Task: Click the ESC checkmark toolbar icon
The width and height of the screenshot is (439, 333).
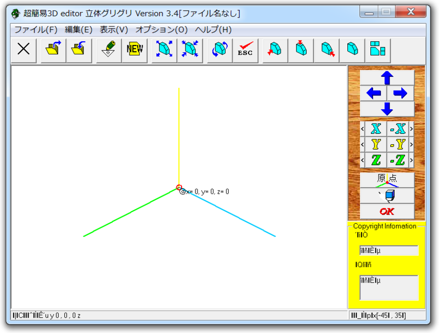Action: [245, 49]
